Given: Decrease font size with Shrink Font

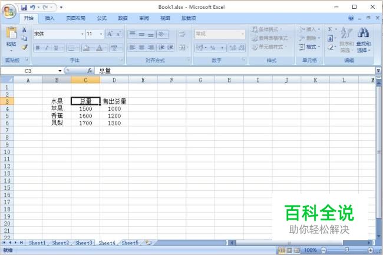Looking at the screenshot, I should click(x=118, y=34).
